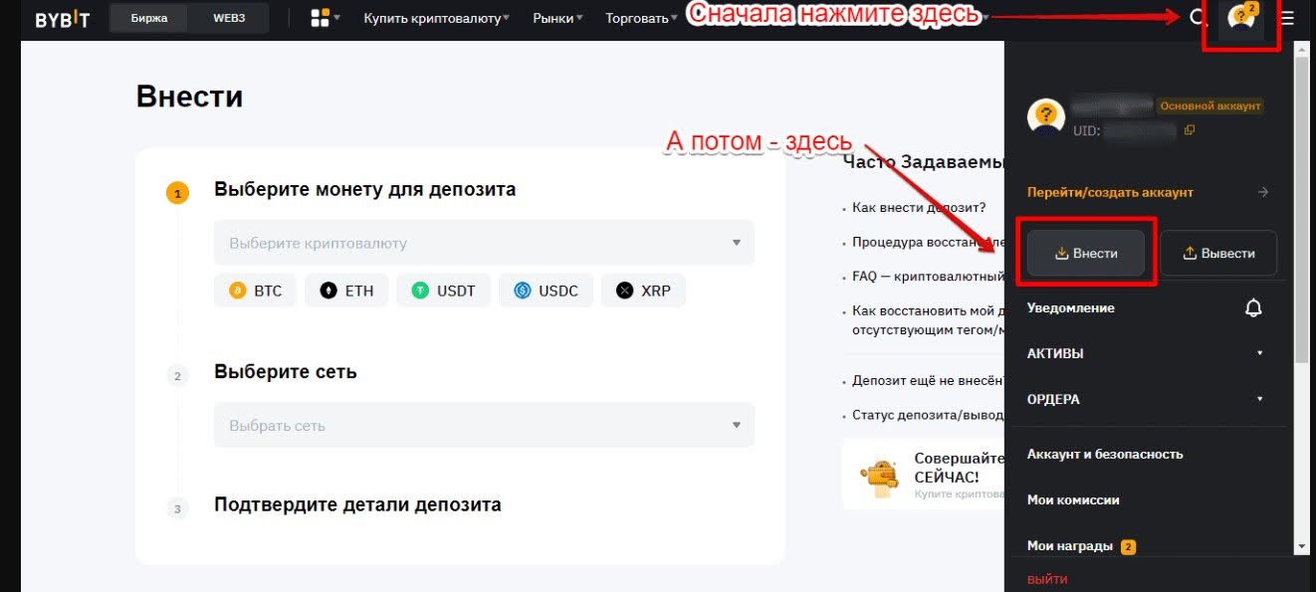Image resolution: width=1316 pixels, height=592 pixels.
Task: Select the USDC coin shortcut chip
Action: tap(546, 290)
